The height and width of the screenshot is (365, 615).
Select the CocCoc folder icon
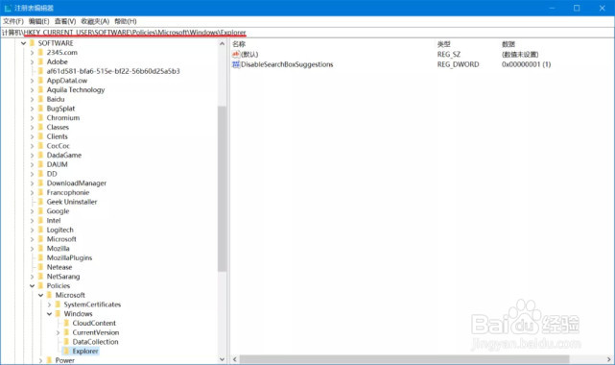[41, 146]
